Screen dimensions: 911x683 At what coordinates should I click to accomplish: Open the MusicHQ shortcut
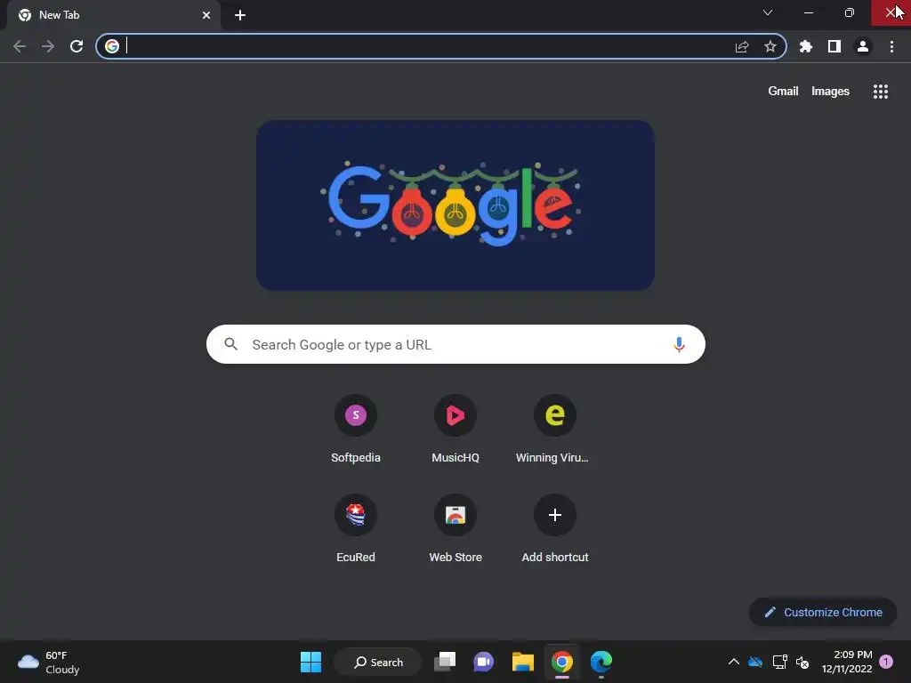point(455,430)
